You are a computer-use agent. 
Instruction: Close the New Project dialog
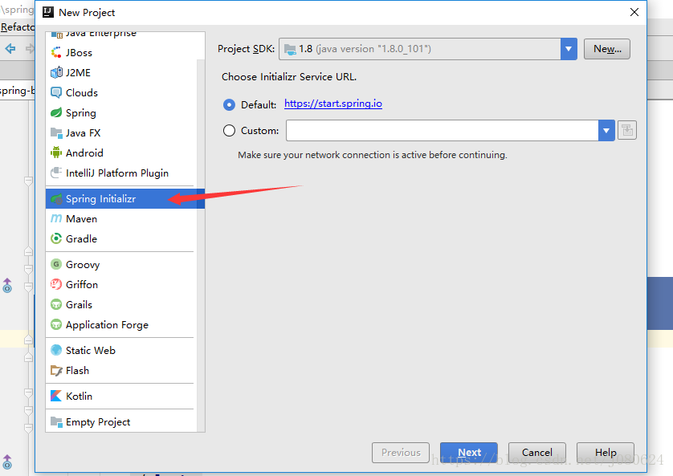click(634, 12)
